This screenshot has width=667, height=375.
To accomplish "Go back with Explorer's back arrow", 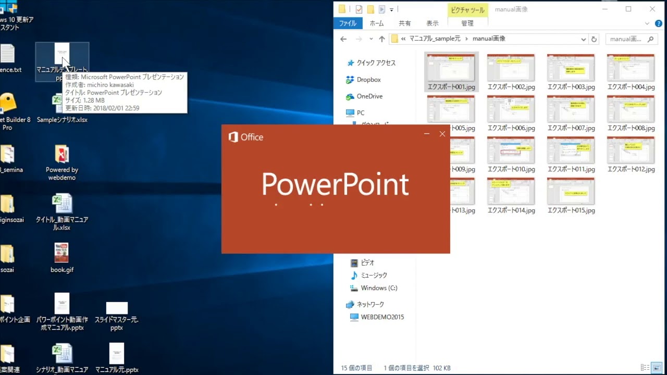I will [343, 39].
